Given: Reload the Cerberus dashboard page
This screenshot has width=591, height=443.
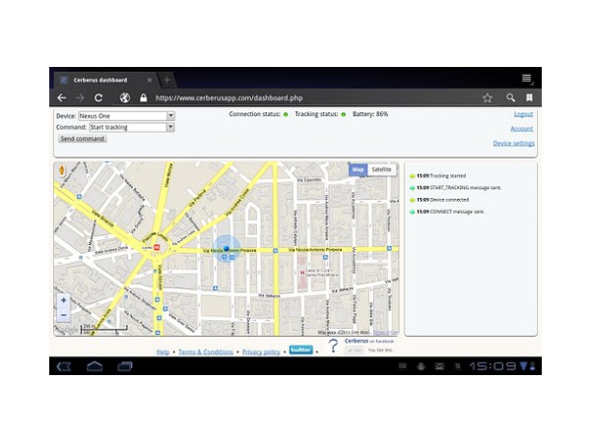Looking at the screenshot, I should click(x=98, y=97).
